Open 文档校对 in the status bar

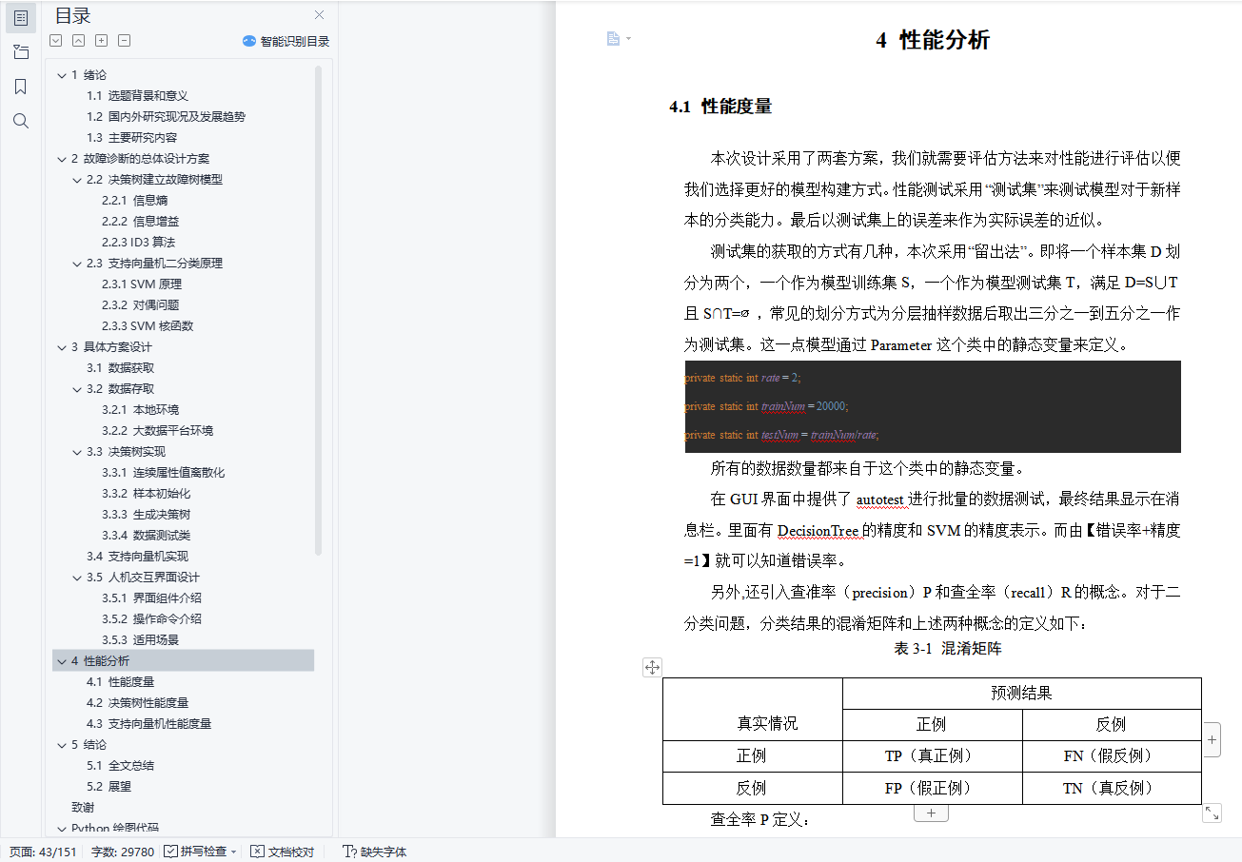[x=283, y=852]
